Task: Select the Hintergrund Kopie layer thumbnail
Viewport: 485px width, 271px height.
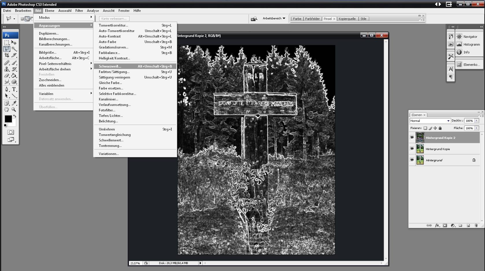Action: (420, 149)
